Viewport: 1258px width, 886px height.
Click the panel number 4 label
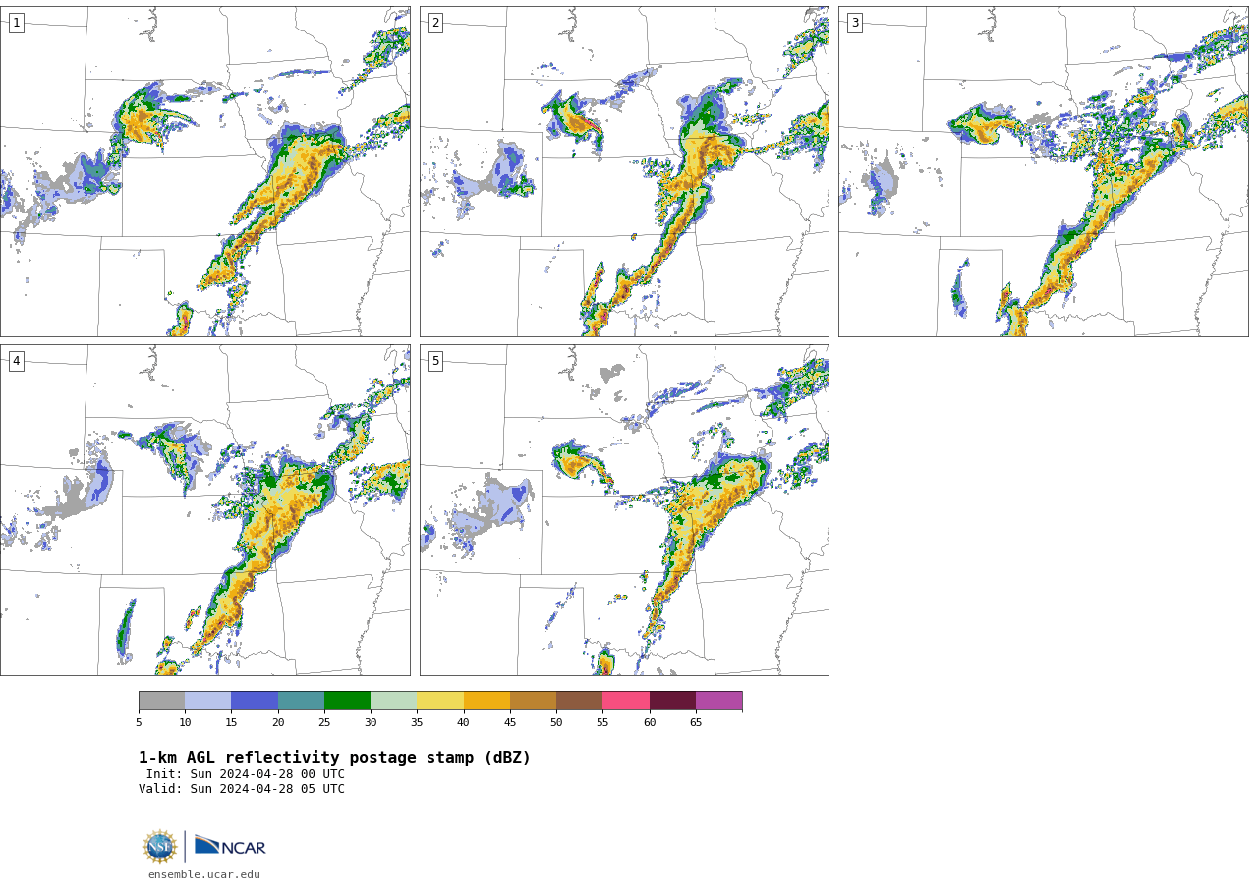(x=16, y=361)
